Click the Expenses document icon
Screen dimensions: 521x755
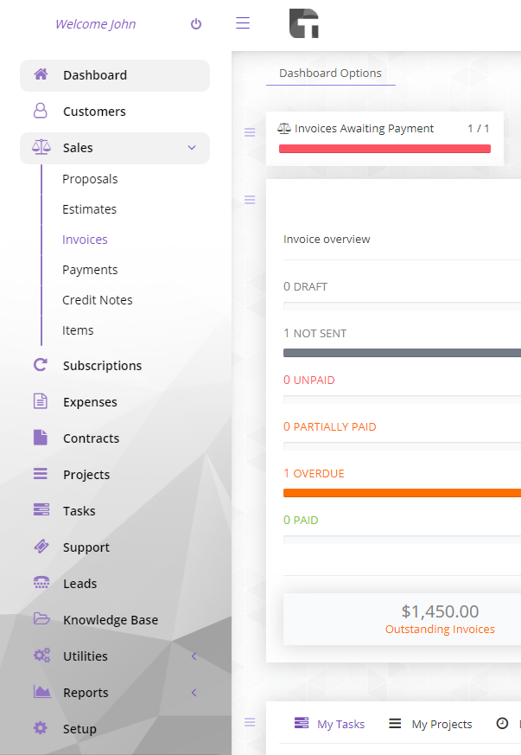tap(41, 401)
